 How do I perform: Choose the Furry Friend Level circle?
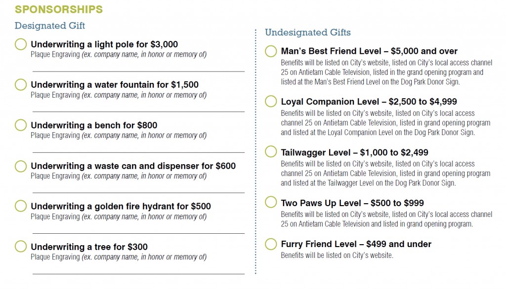(x=271, y=244)
